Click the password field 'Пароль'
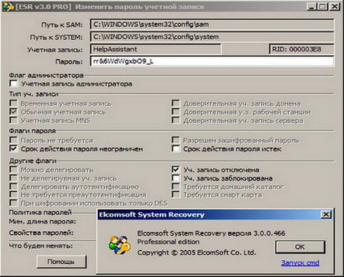Image resolution: width=344 pixels, height=277 pixels. [x=212, y=61]
